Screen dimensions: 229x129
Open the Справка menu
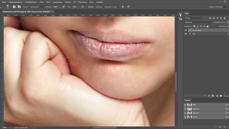pos(99,2)
